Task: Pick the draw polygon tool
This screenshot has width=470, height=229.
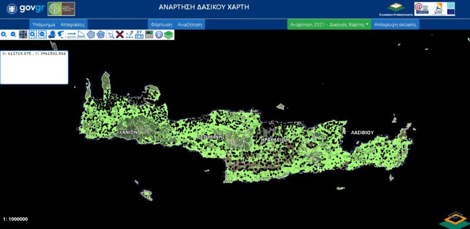Action: click(91, 35)
